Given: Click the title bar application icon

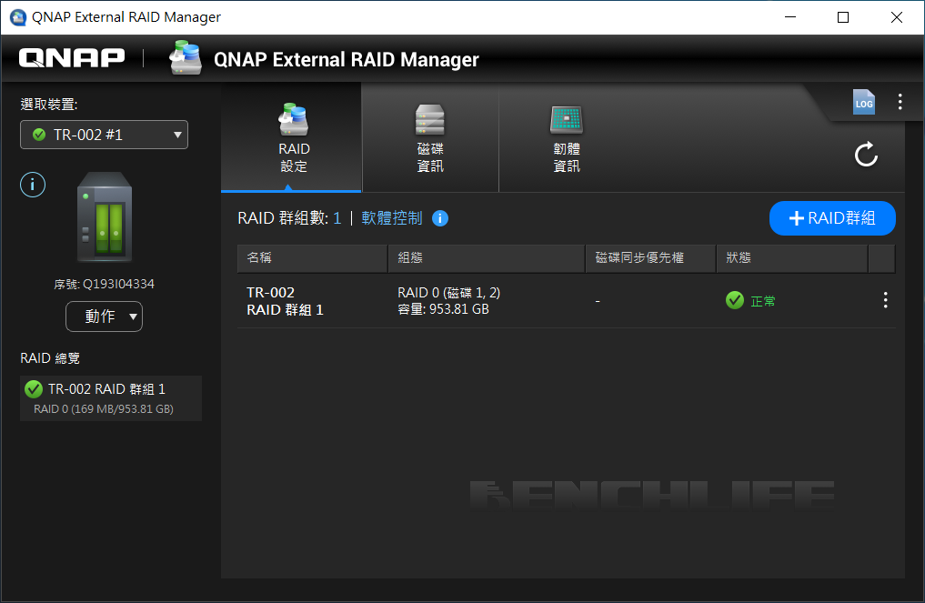Looking at the screenshot, I should click(18, 17).
